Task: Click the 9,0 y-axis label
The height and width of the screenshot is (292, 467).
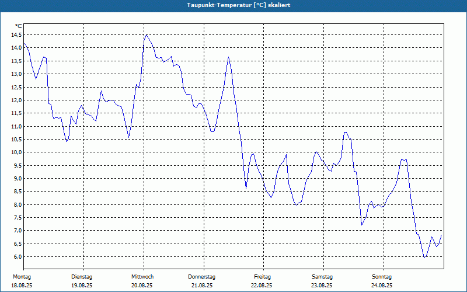Action: click(18, 179)
